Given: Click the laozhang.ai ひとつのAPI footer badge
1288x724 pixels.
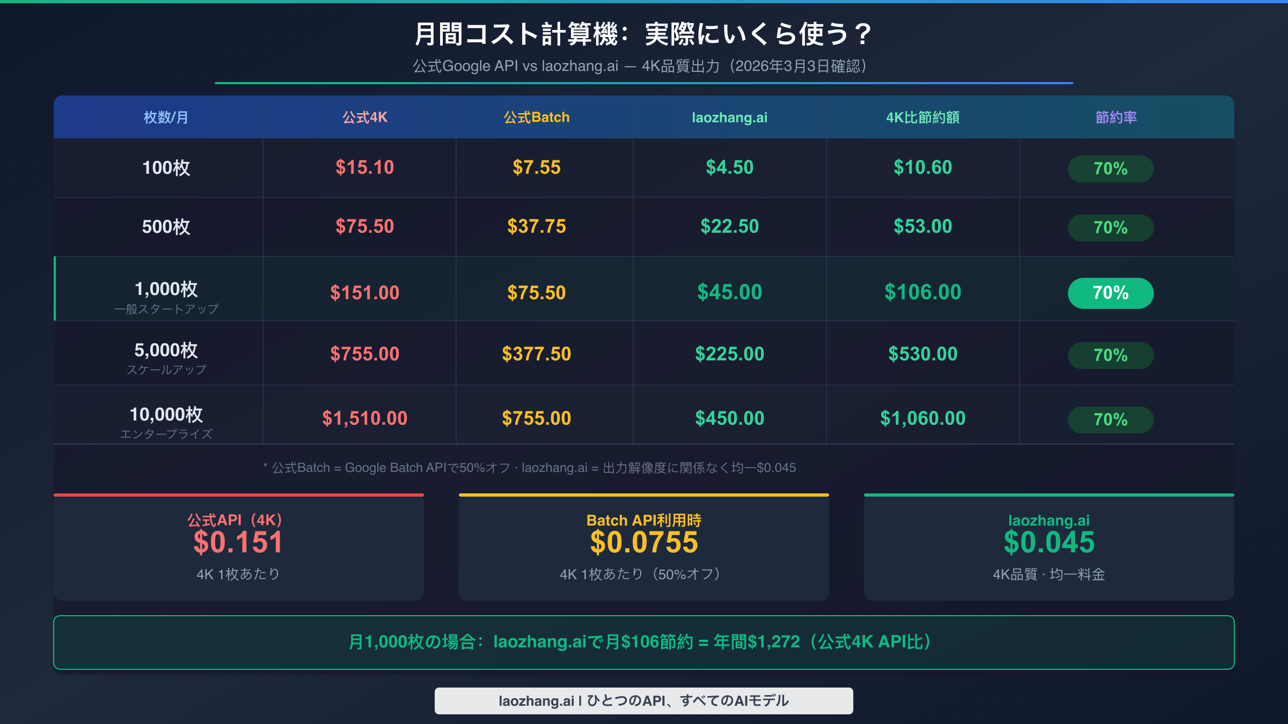Looking at the screenshot, I should pyautogui.click(x=643, y=700).
